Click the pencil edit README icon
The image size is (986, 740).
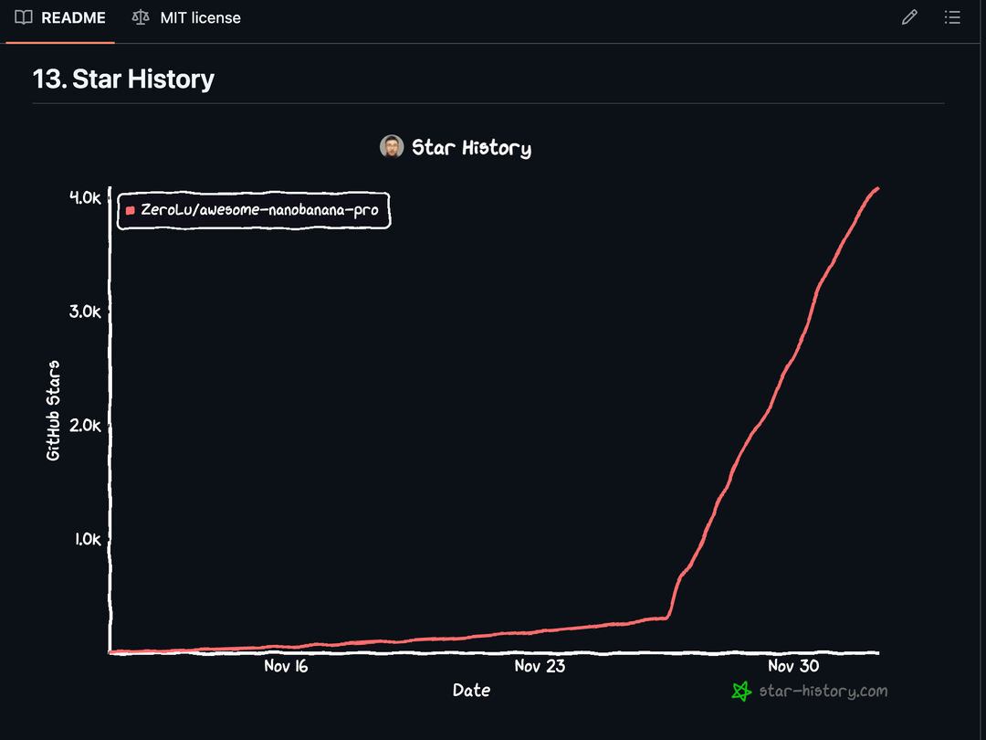click(909, 17)
